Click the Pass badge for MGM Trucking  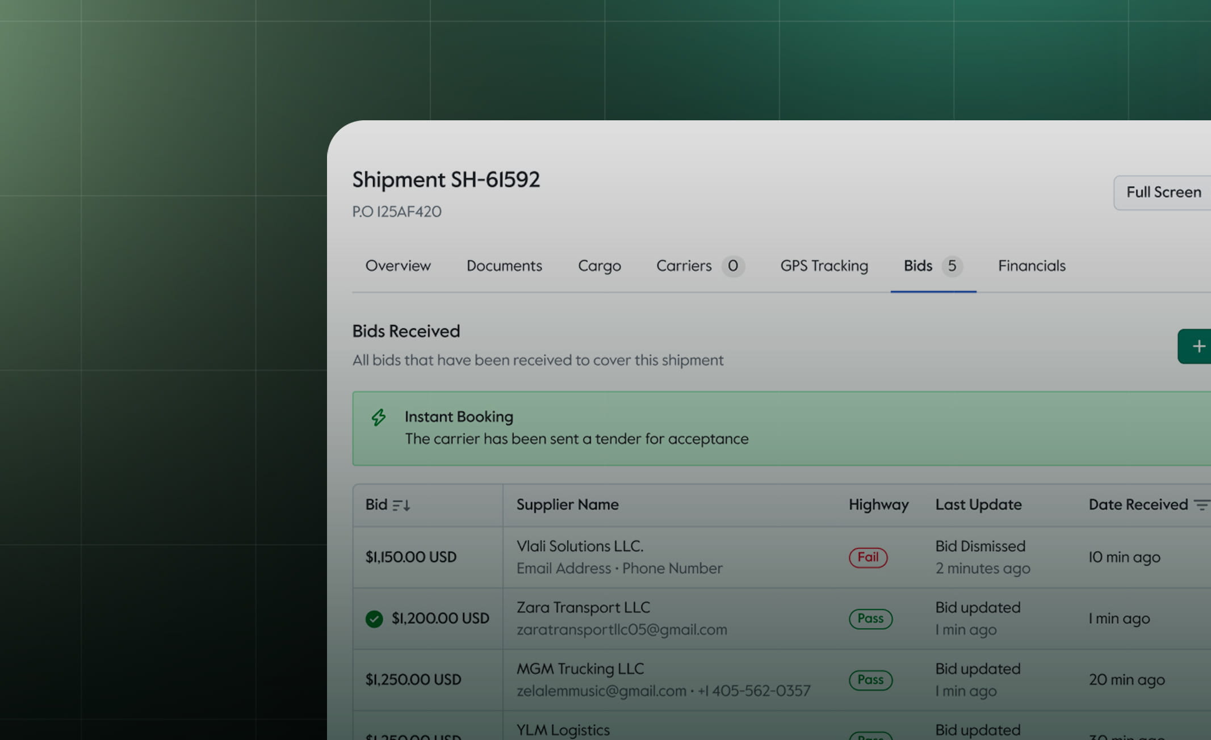click(x=870, y=680)
